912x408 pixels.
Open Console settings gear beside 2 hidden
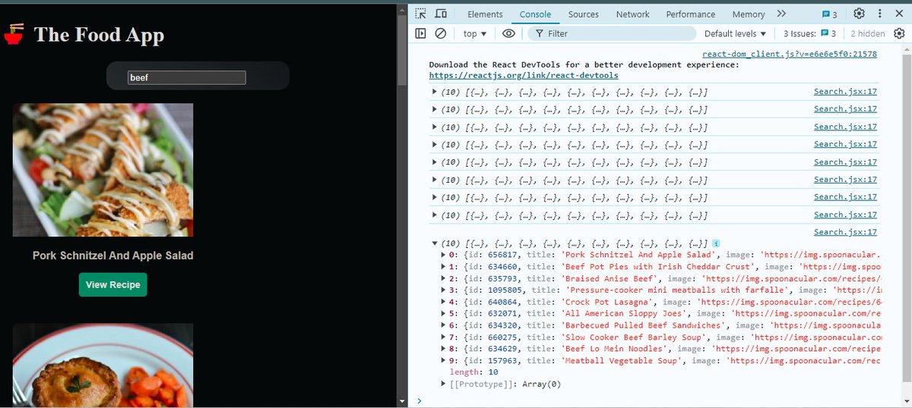coord(899,33)
